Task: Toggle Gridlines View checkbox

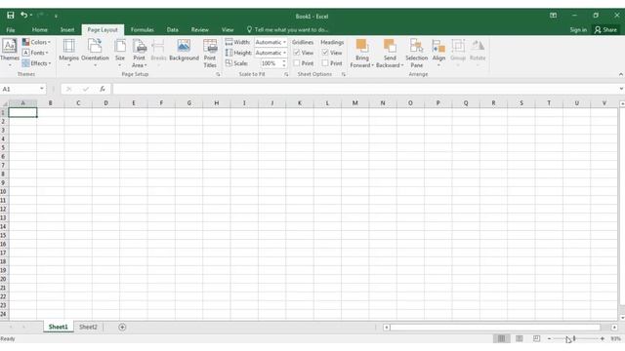Action: [297, 53]
